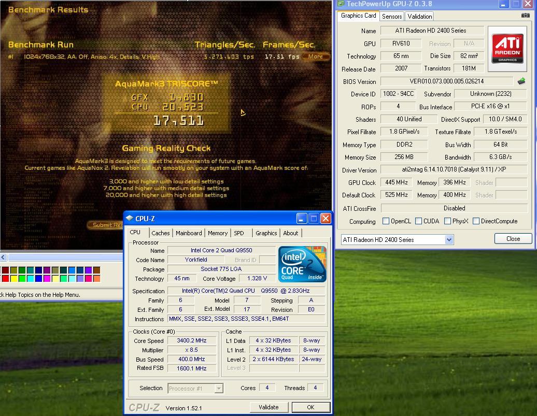Minimize the GPU-Z window
This screenshot has width=537, height=416.
[x=503, y=4]
